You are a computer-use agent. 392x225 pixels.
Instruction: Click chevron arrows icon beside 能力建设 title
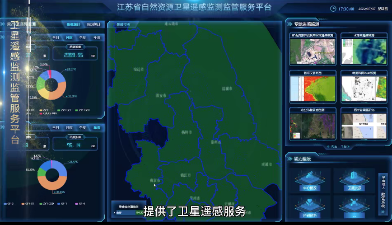[x=290, y=158]
